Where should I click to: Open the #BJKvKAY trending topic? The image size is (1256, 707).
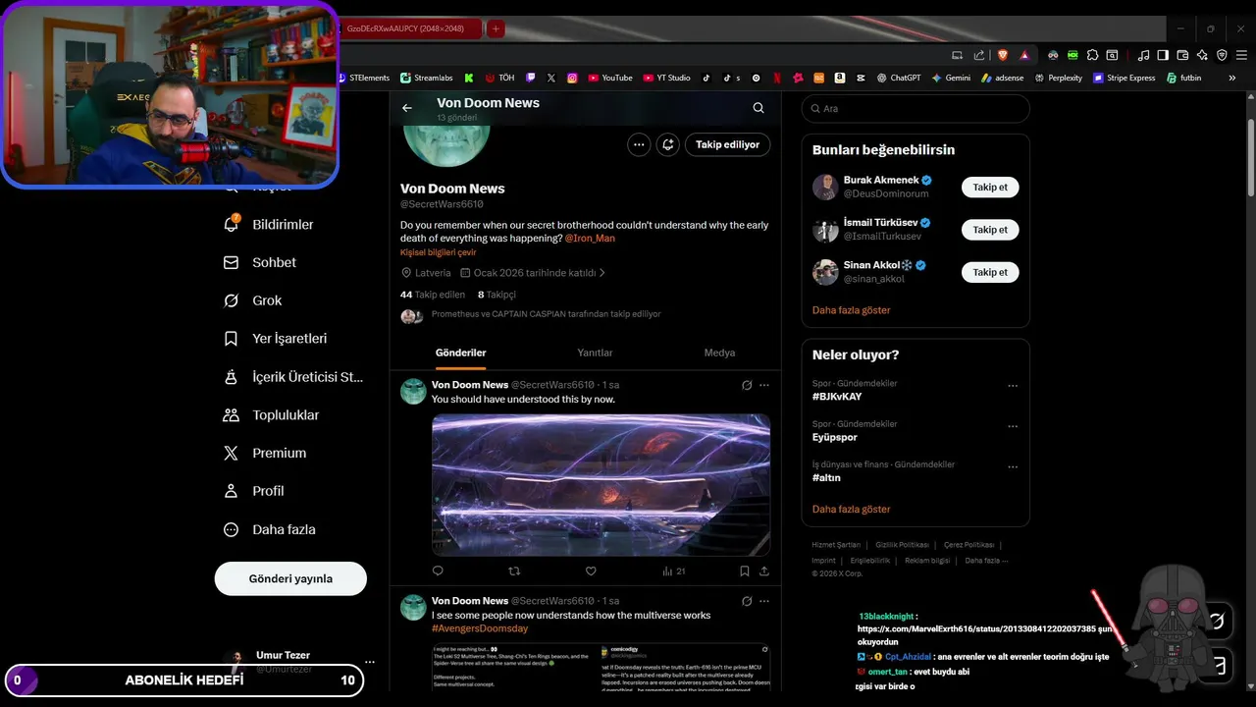click(x=837, y=397)
